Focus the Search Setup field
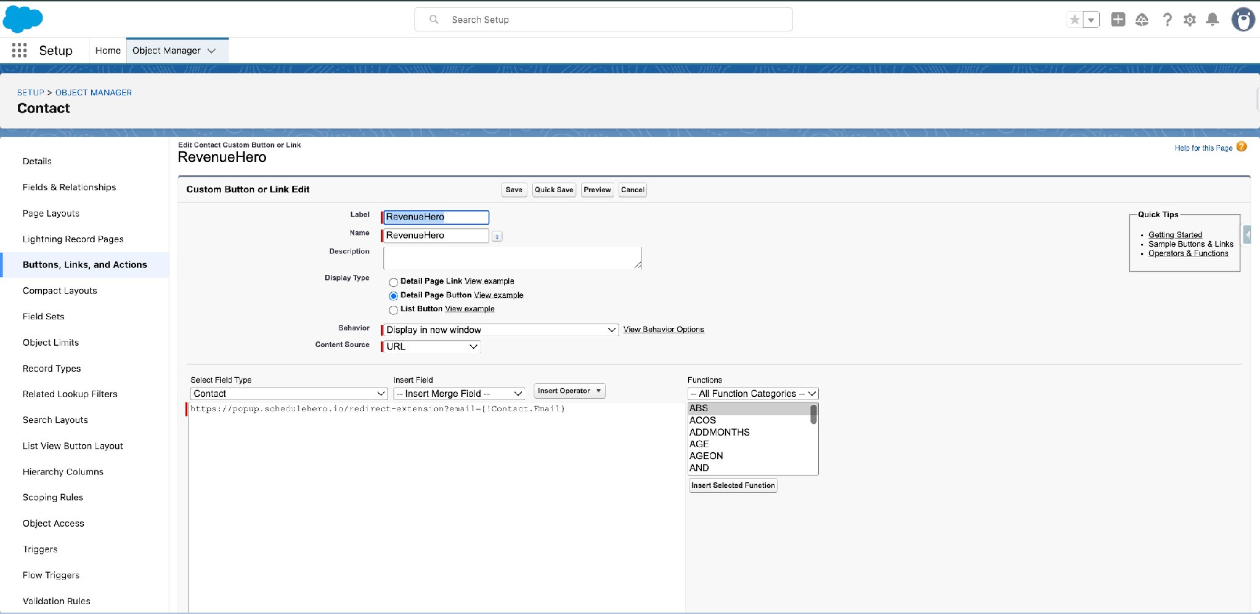The image size is (1260, 614). click(603, 20)
